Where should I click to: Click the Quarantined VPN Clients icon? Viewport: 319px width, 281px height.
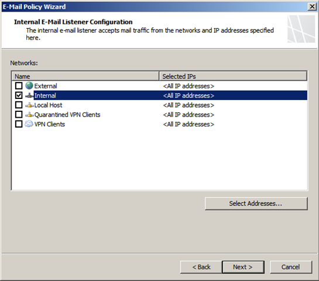[x=29, y=115]
